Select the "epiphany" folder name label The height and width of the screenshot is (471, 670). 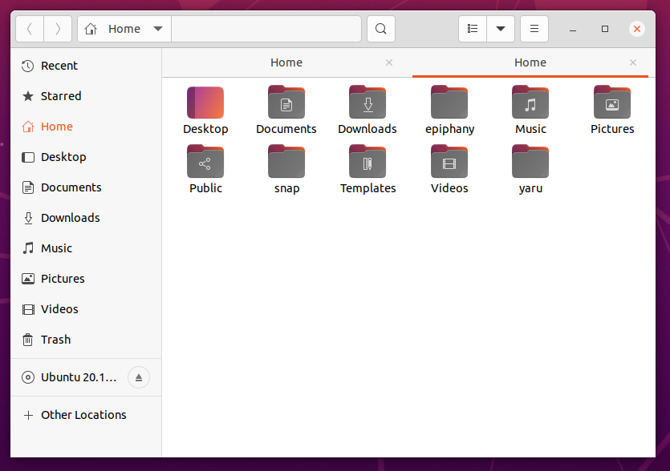(x=449, y=129)
